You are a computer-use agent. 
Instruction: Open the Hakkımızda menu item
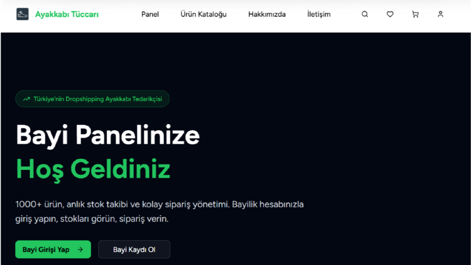tap(267, 14)
